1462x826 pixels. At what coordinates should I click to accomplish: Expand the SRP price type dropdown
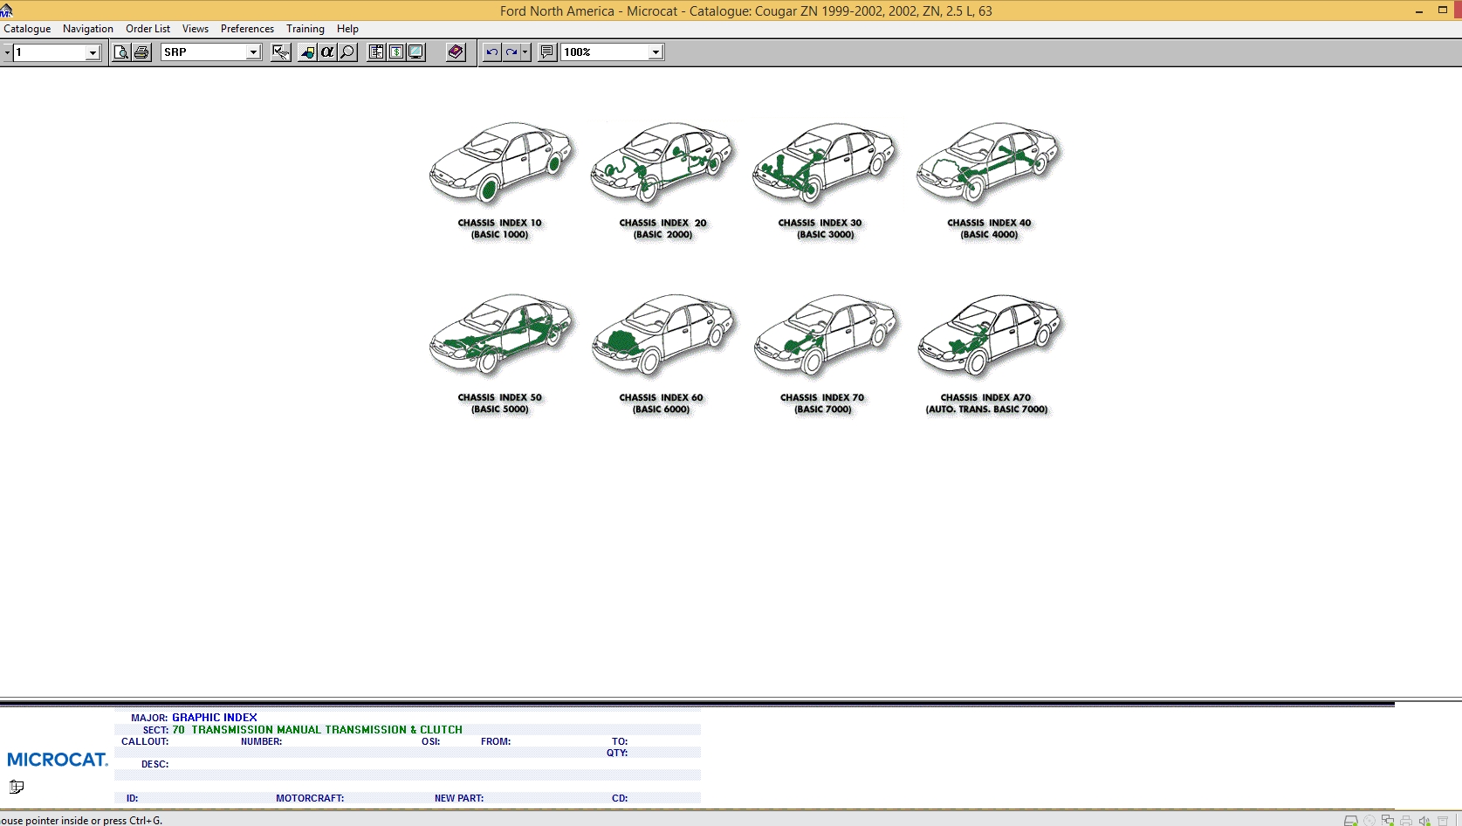(x=253, y=52)
